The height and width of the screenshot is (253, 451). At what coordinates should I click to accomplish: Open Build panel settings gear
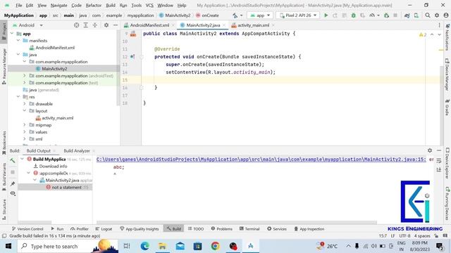[430, 150]
